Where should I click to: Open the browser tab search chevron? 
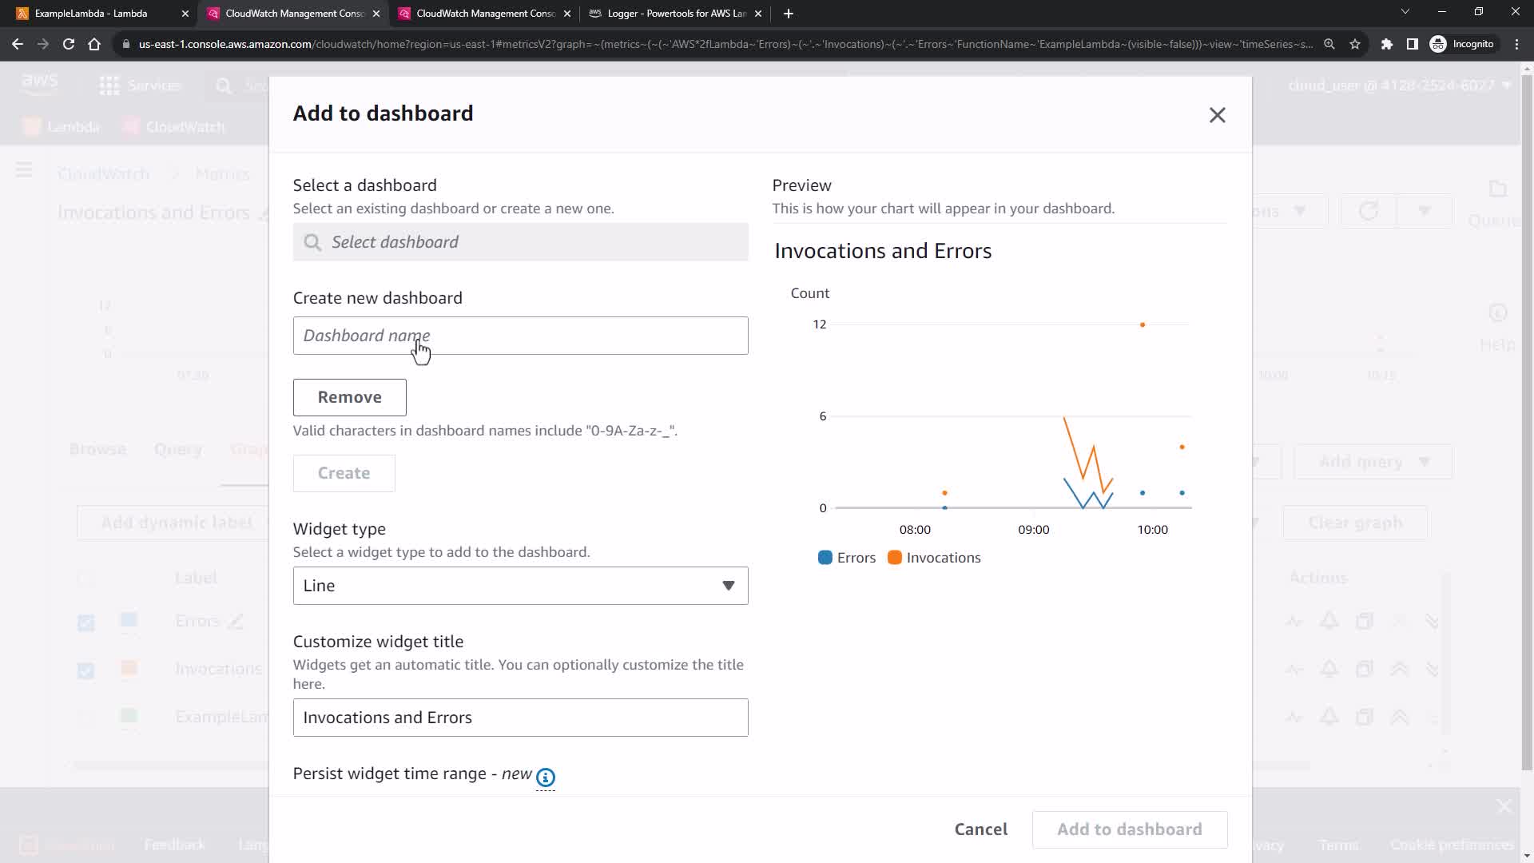(1405, 12)
